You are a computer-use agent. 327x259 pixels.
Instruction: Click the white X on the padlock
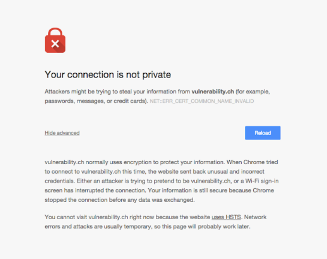[55, 44]
